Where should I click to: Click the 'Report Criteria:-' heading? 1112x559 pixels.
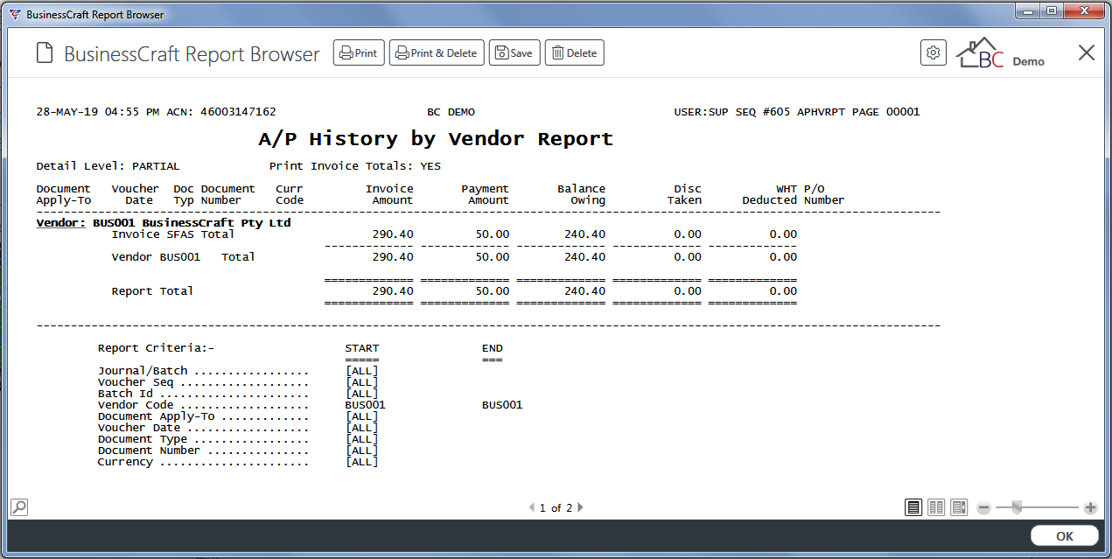click(156, 348)
